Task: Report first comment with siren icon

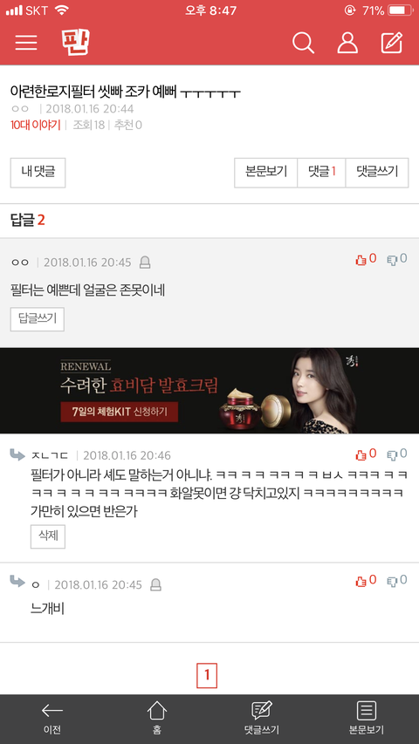Action: click(145, 263)
